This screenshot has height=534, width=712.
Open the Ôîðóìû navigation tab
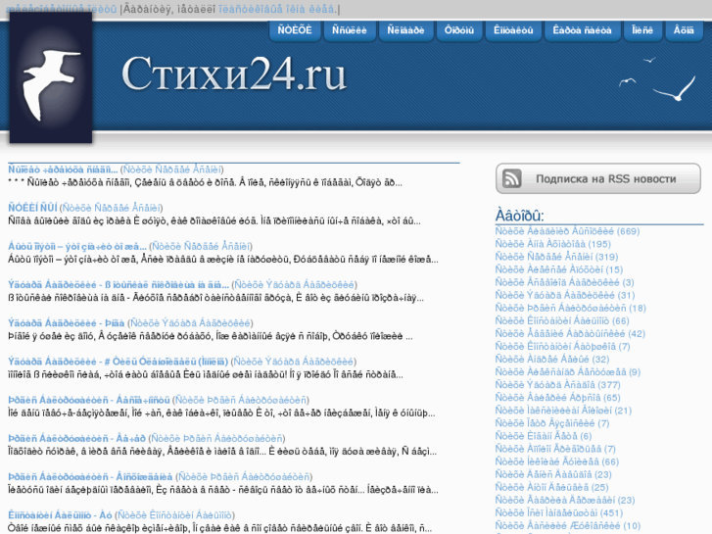coord(458,30)
